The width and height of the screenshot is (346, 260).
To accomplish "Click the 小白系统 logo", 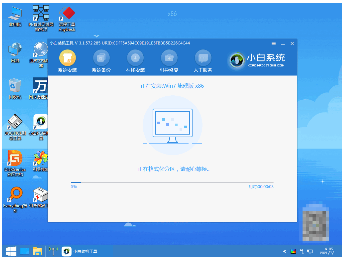I will [258, 60].
